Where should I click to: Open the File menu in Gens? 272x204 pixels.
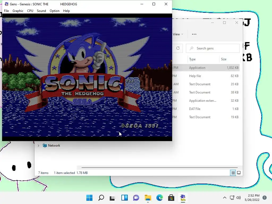(x=6, y=11)
